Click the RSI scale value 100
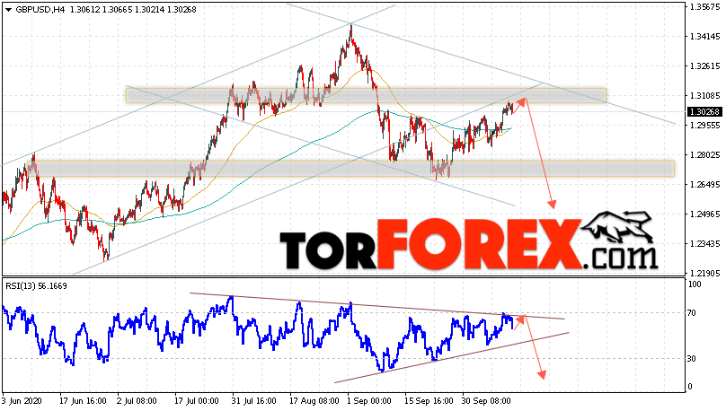This screenshot has width=726, height=411. 695,284
